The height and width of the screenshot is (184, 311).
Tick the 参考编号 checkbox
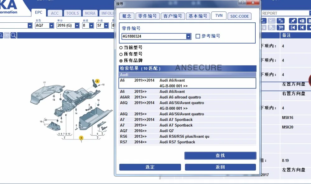[x=198, y=36]
